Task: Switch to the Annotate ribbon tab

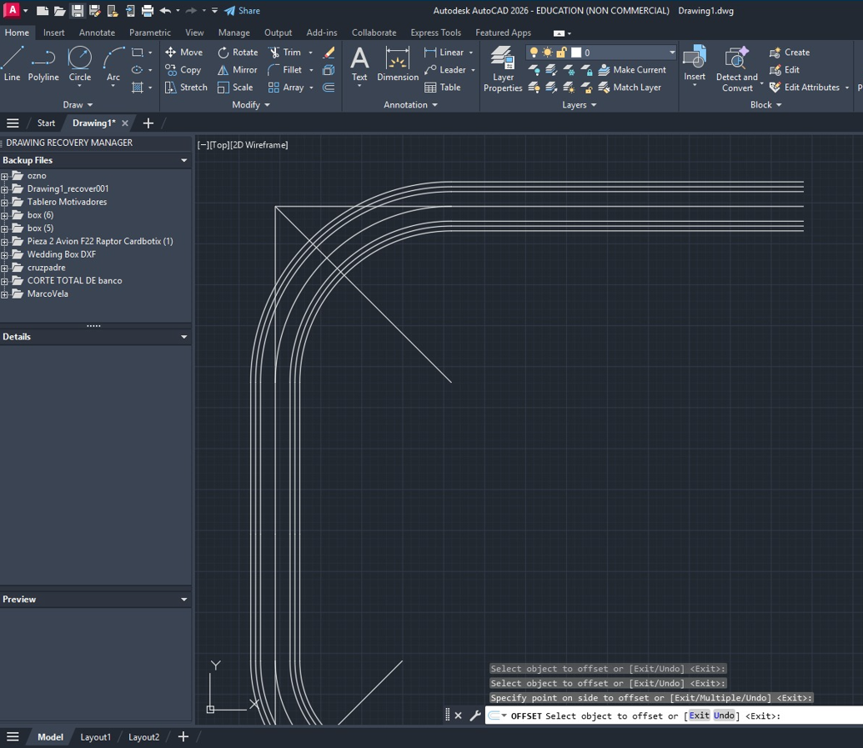Action: click(x=97, y=33)
